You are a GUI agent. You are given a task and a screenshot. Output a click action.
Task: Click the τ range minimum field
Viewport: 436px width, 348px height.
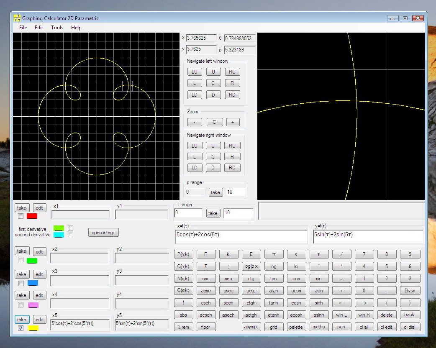pos(188,213)
